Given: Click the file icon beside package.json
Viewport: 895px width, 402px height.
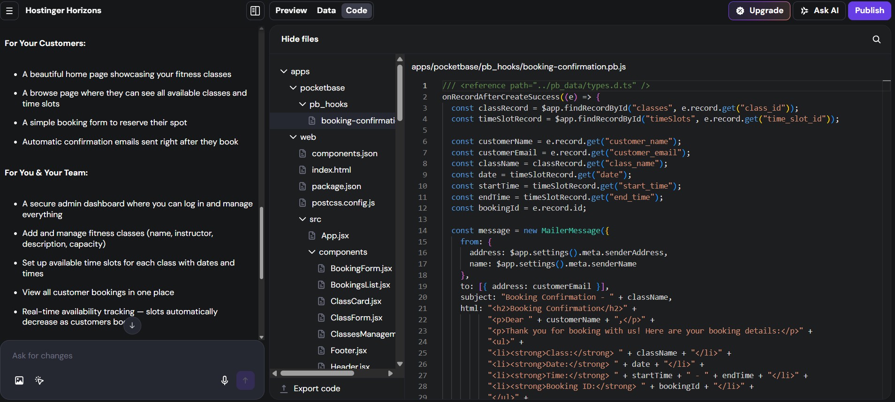Looking at the screenshot, I should coord(303,186).
